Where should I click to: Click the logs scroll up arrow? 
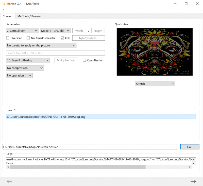[194, 160]
